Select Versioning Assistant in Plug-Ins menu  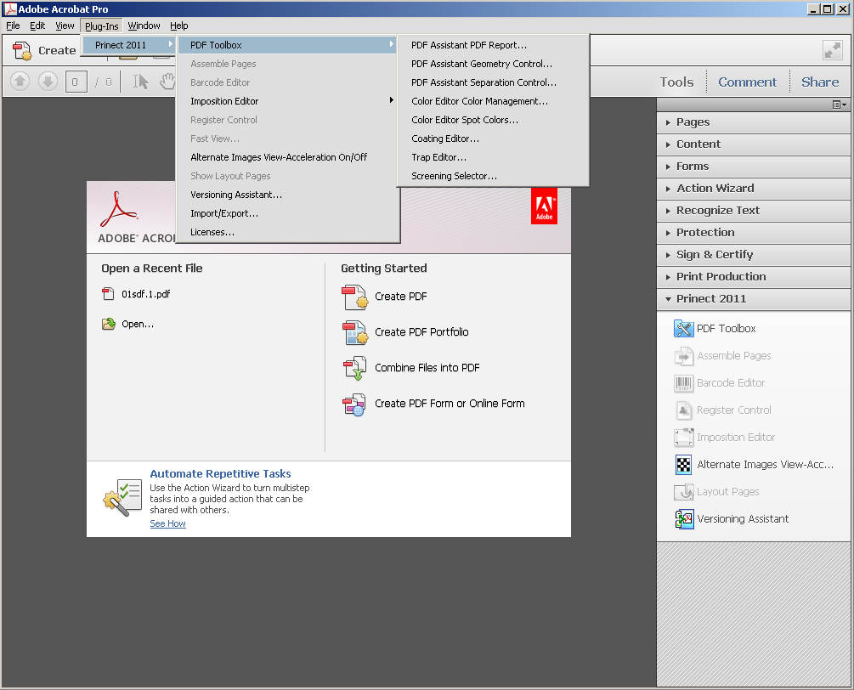[x=288, y=195]
